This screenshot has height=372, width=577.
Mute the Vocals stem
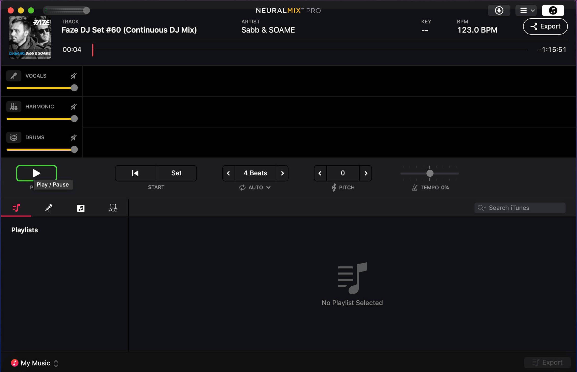[74, 76]
